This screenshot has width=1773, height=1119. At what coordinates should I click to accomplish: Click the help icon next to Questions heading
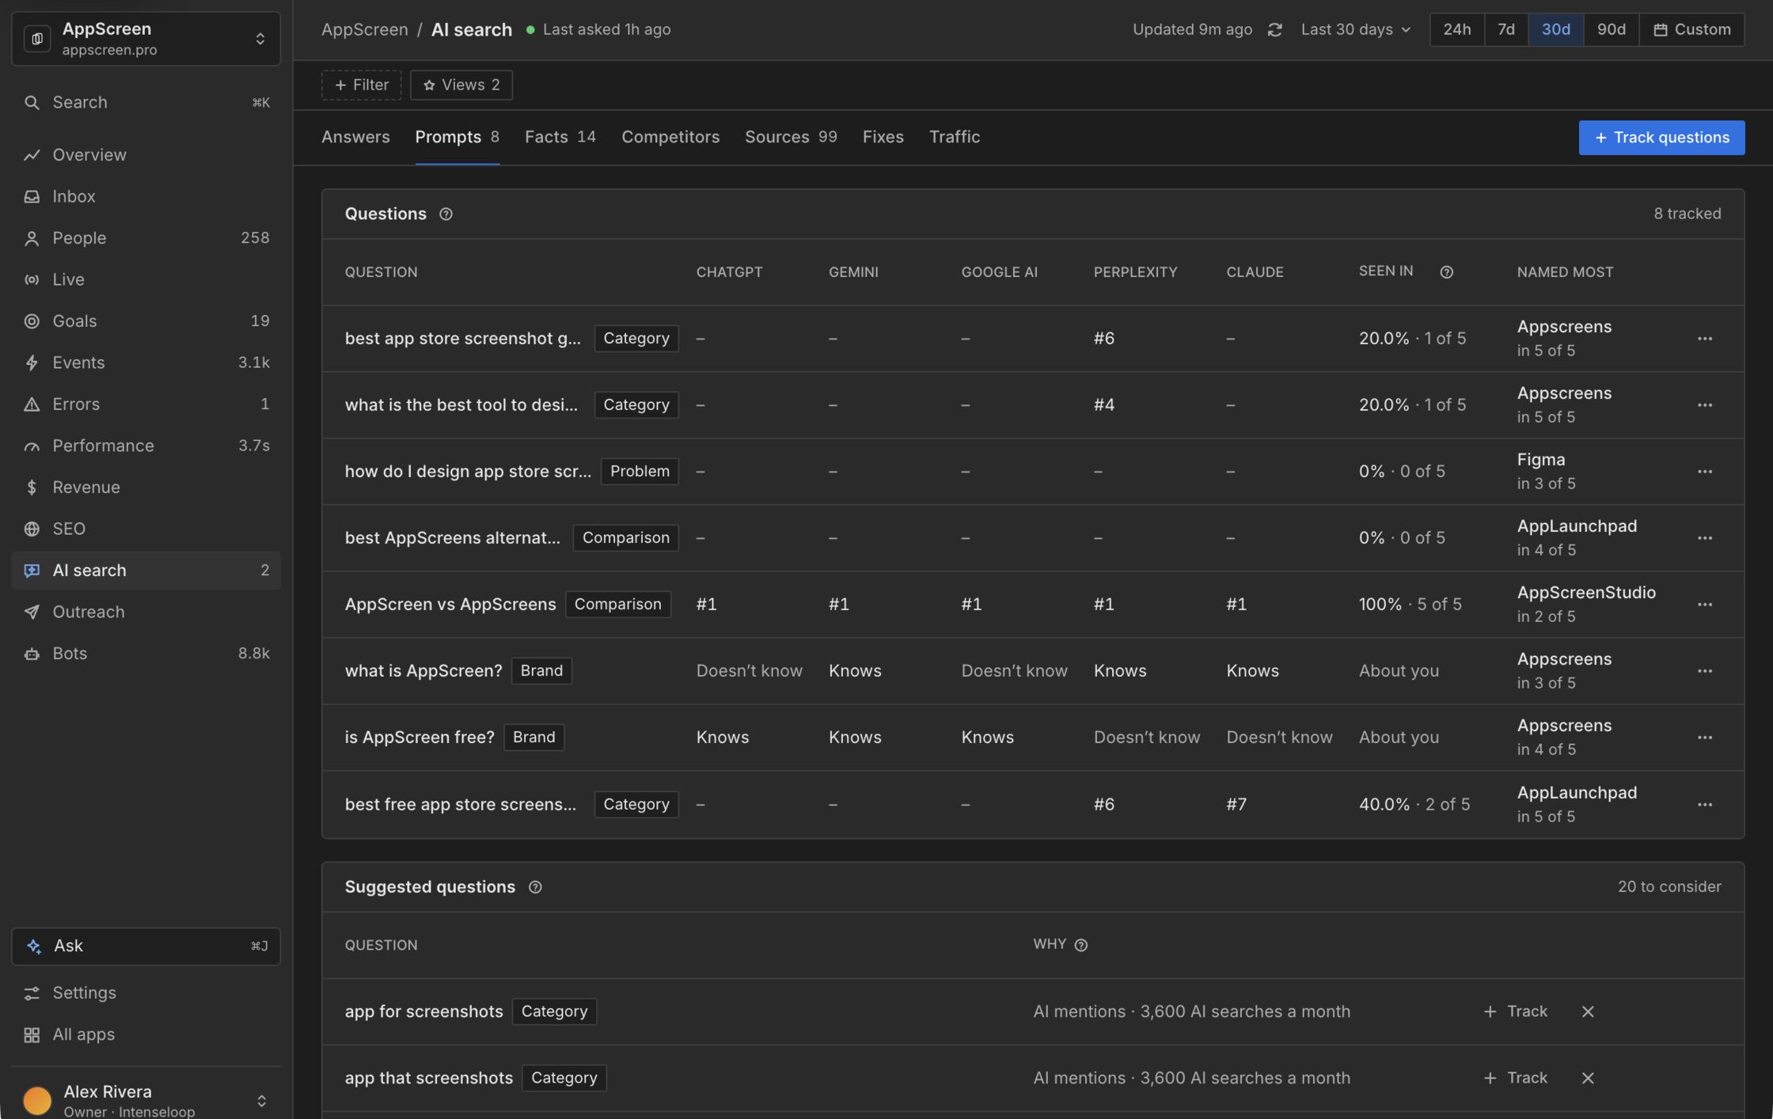click(446, 214)
